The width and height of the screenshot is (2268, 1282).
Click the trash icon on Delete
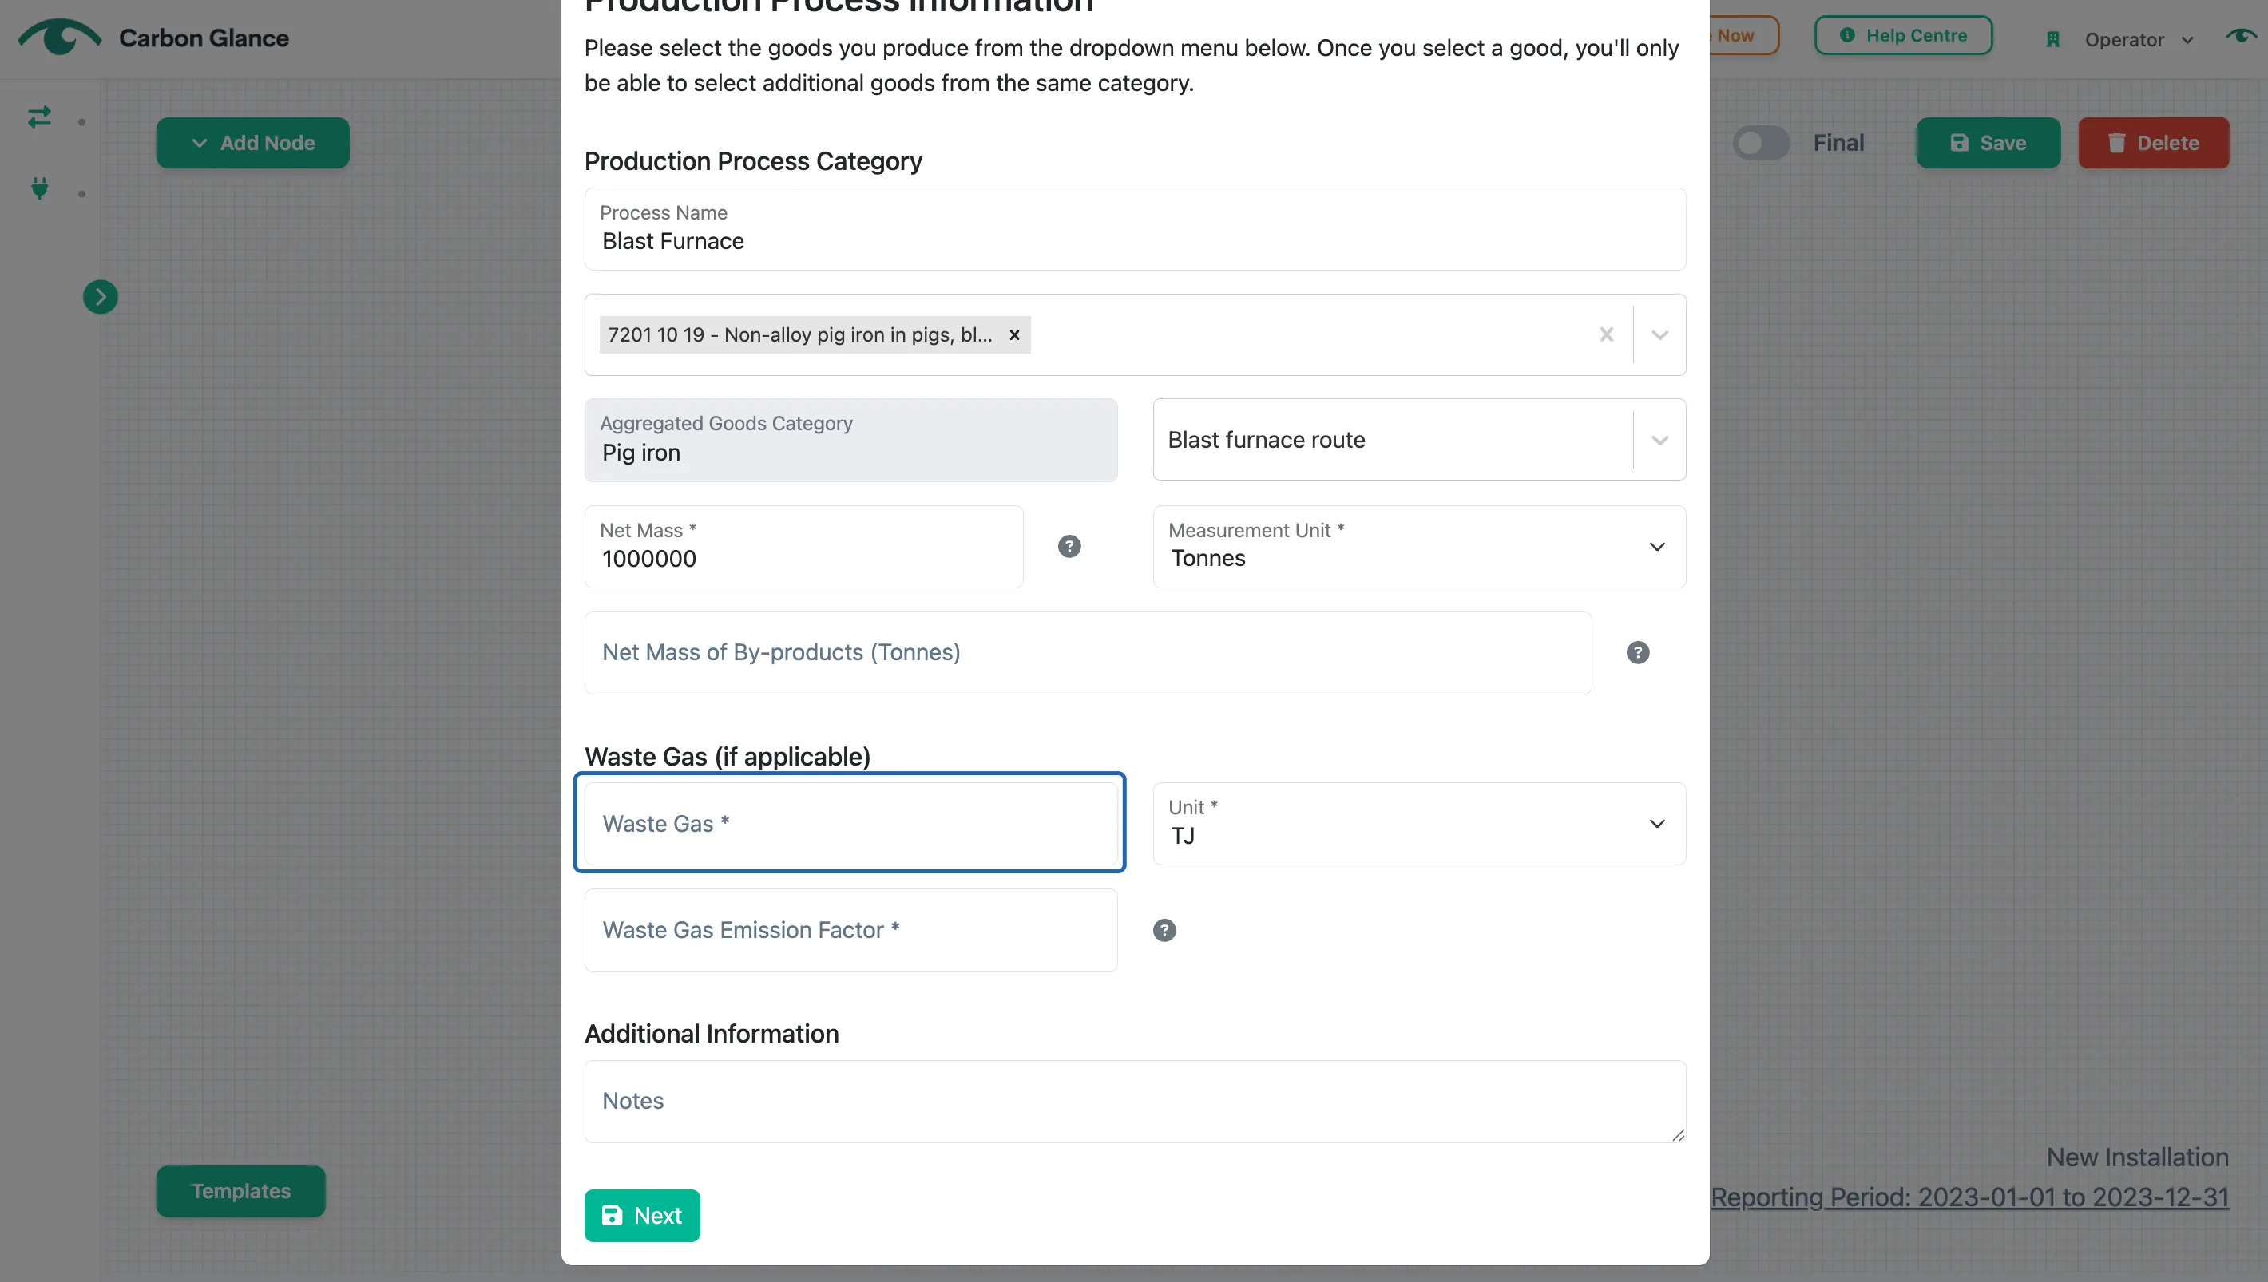coord(2116,143)
